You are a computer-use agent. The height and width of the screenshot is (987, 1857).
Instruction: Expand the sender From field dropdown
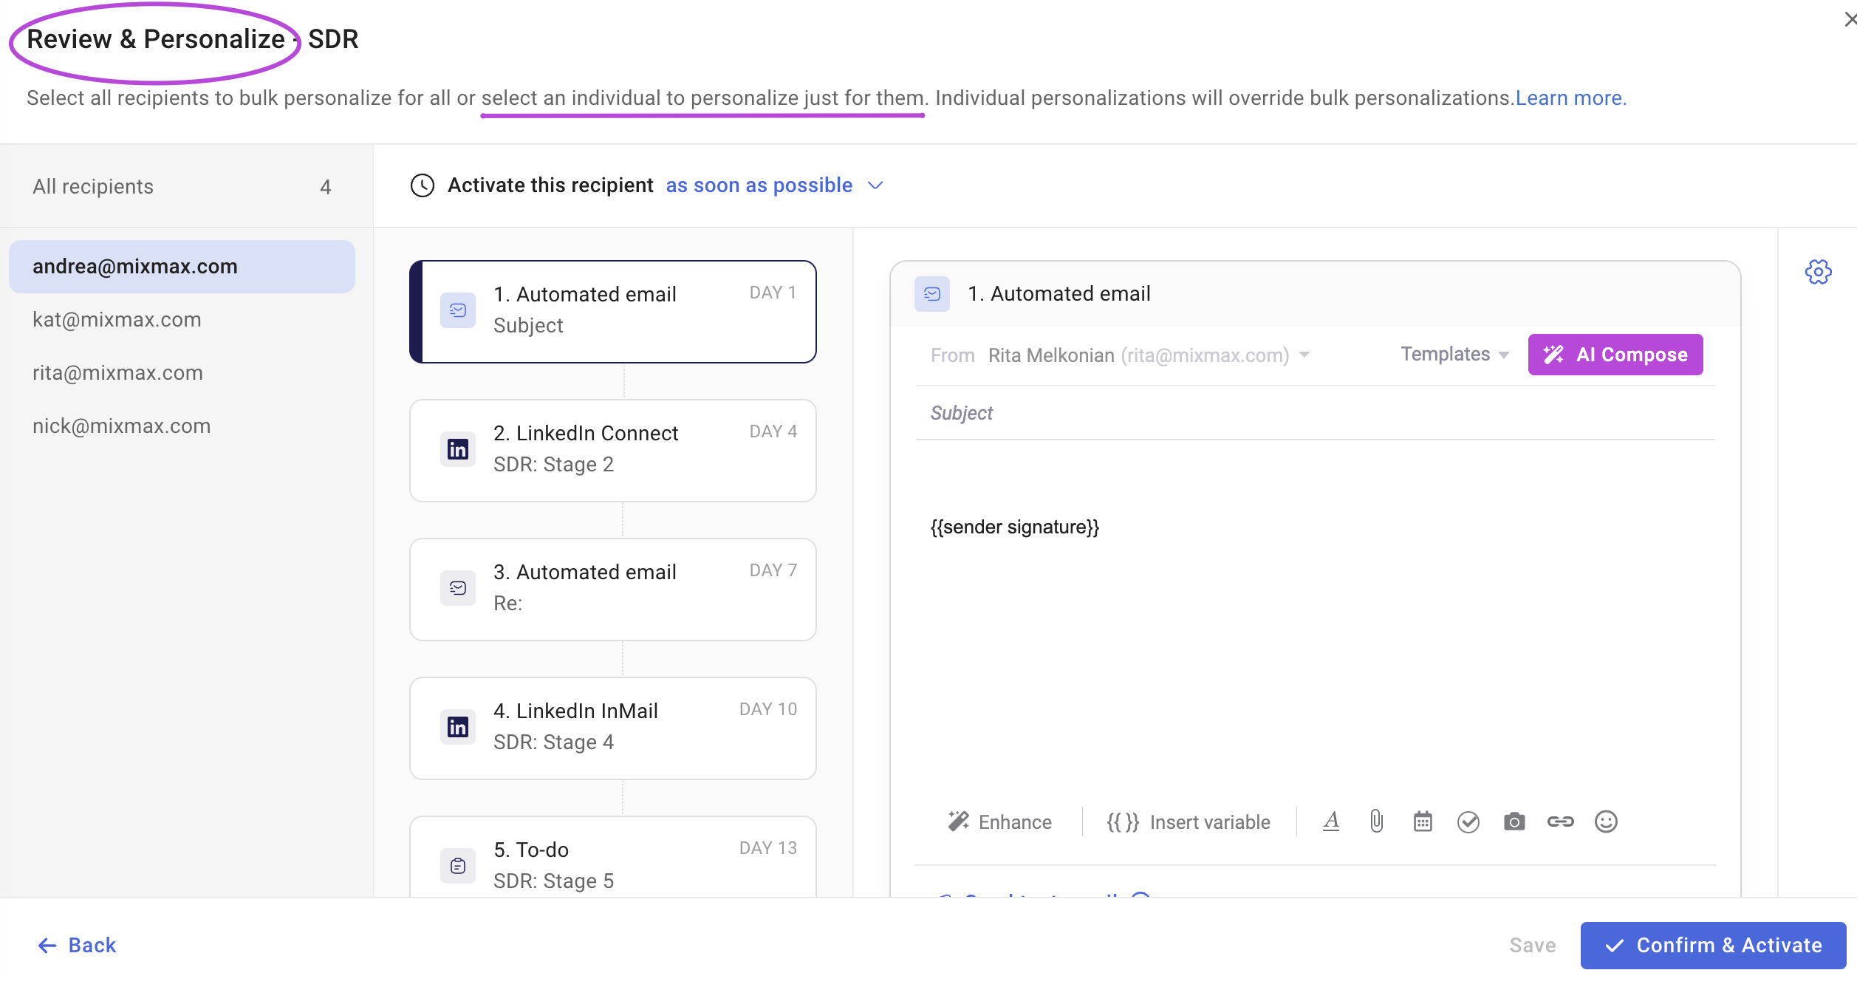tap(1305, 355)
